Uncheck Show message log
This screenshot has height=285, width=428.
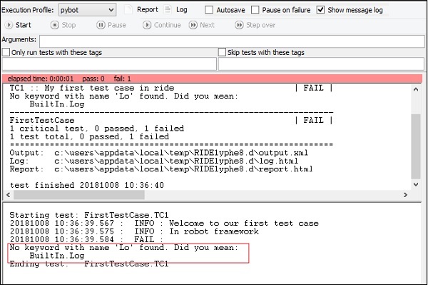click(320, 10)
